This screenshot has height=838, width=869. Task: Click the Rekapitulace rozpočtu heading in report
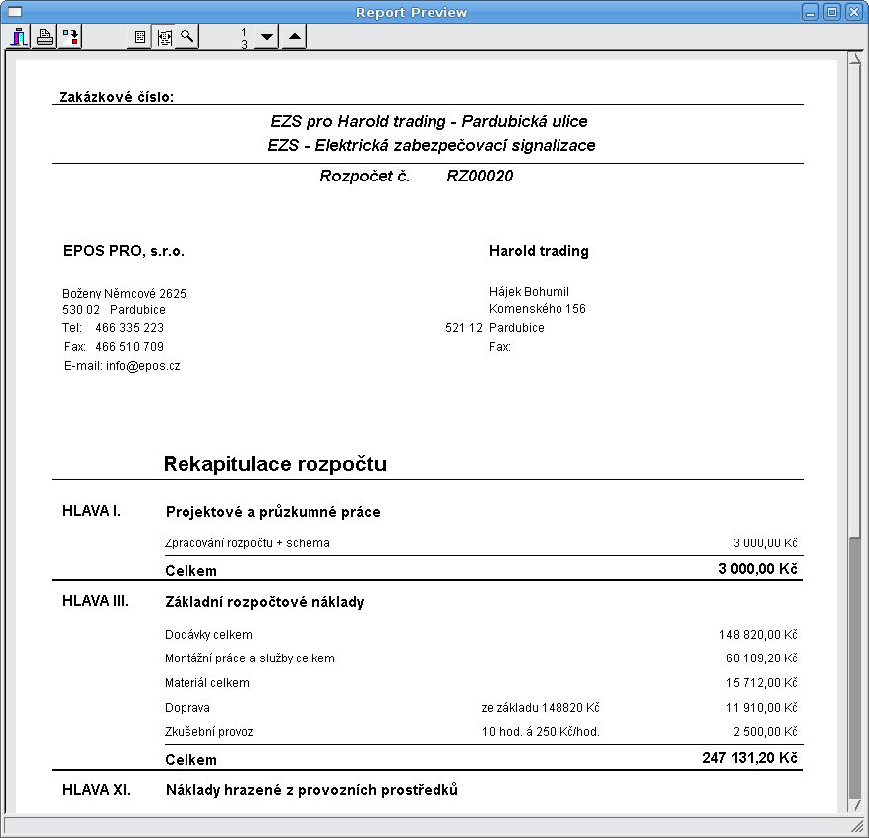point(275,464)
